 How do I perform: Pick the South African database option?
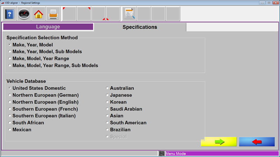click(x=26, y=123)
